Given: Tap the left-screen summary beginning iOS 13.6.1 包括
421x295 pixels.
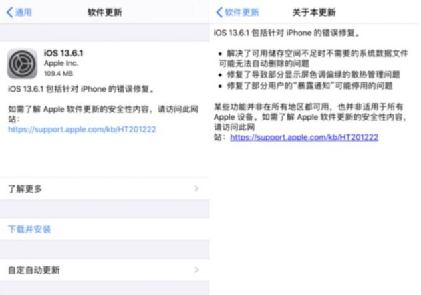Looking at the screenshot, I should (81, 89).
